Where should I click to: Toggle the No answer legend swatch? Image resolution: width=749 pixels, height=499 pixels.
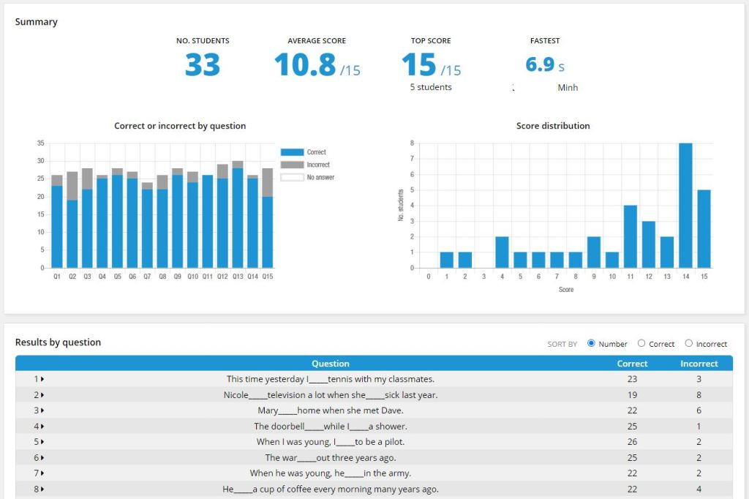tap(292, 177)
